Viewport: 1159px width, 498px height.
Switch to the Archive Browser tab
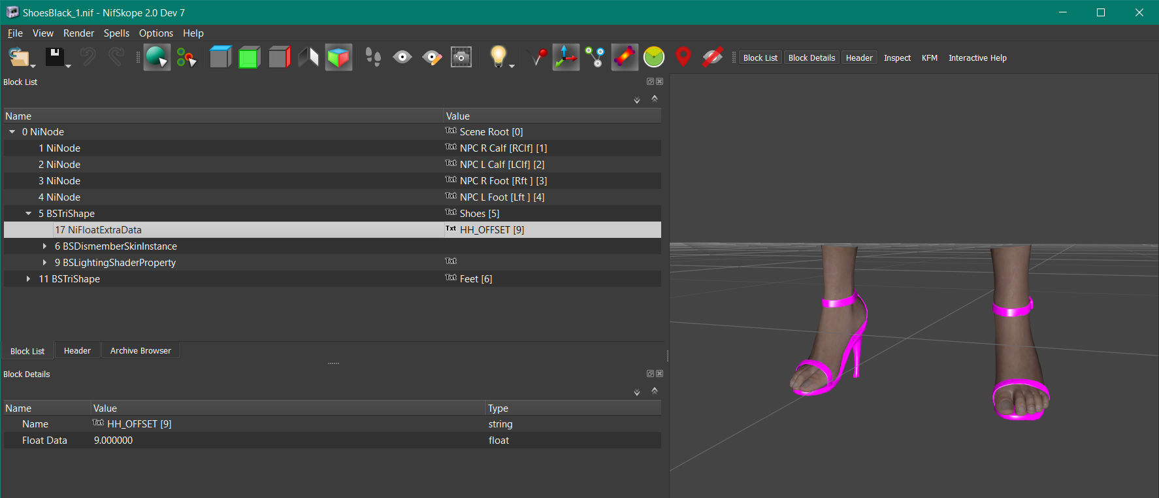(x=140, y=351)
